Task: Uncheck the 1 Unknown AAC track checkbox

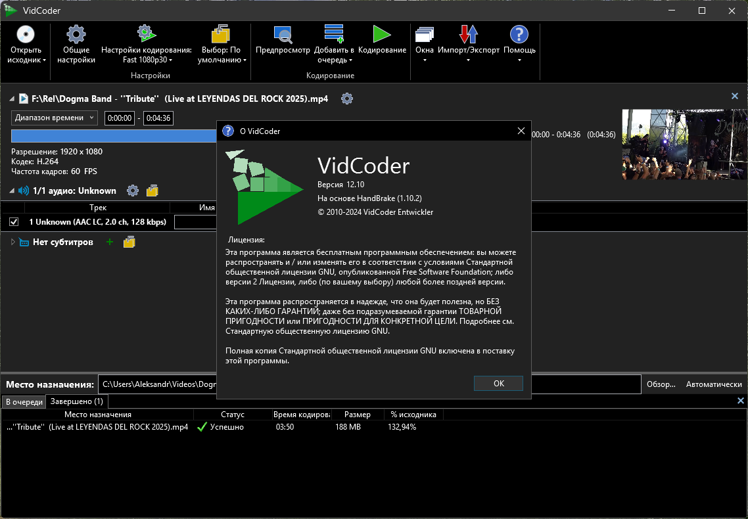Action: pos(14,221)
